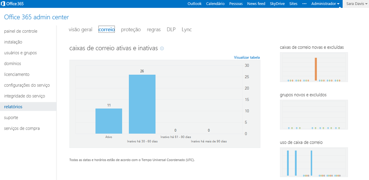This screenshot has width=369, height=180.
Task: Open licenciamento in the left navigation
Action: pos(17,74)
